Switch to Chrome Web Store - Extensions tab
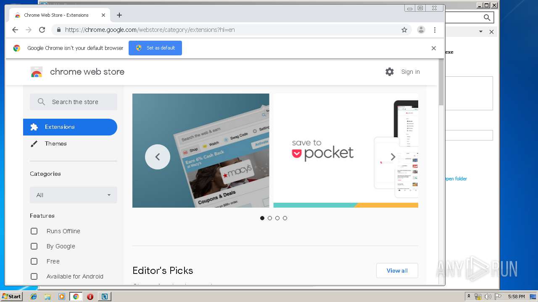This screenshot has width=538, height=302. 59,15
